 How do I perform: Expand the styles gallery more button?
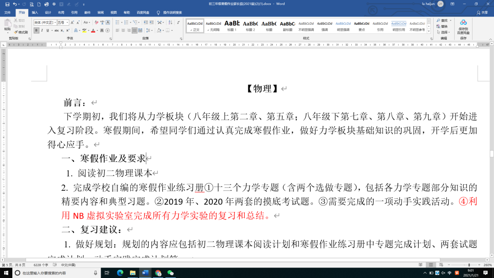pyautogui.click(x=429, y=31)
